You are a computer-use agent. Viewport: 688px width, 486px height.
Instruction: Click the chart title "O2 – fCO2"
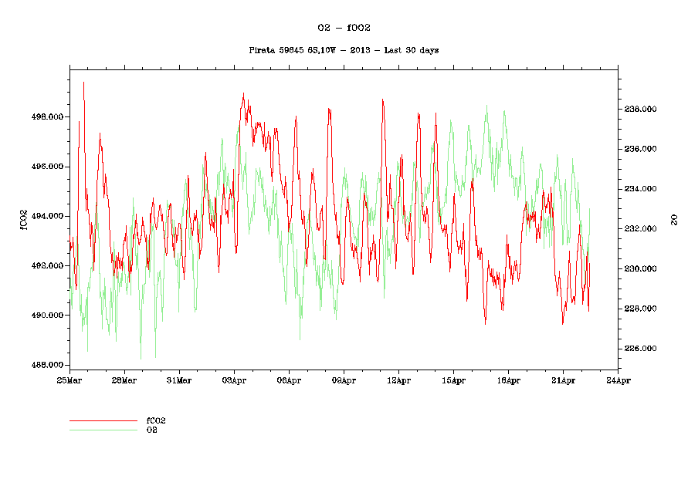[344, 27]
